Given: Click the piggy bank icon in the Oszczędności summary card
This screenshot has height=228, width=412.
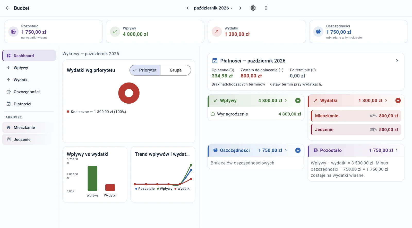Looking at the screenshot, I should [319, 32].
